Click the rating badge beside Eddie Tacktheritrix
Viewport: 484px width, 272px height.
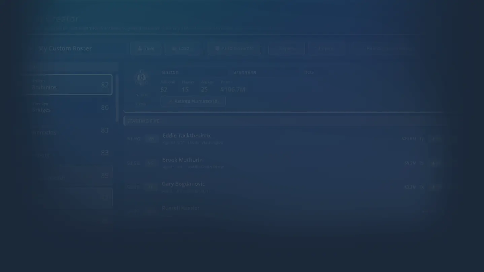[x=151, y=139]
